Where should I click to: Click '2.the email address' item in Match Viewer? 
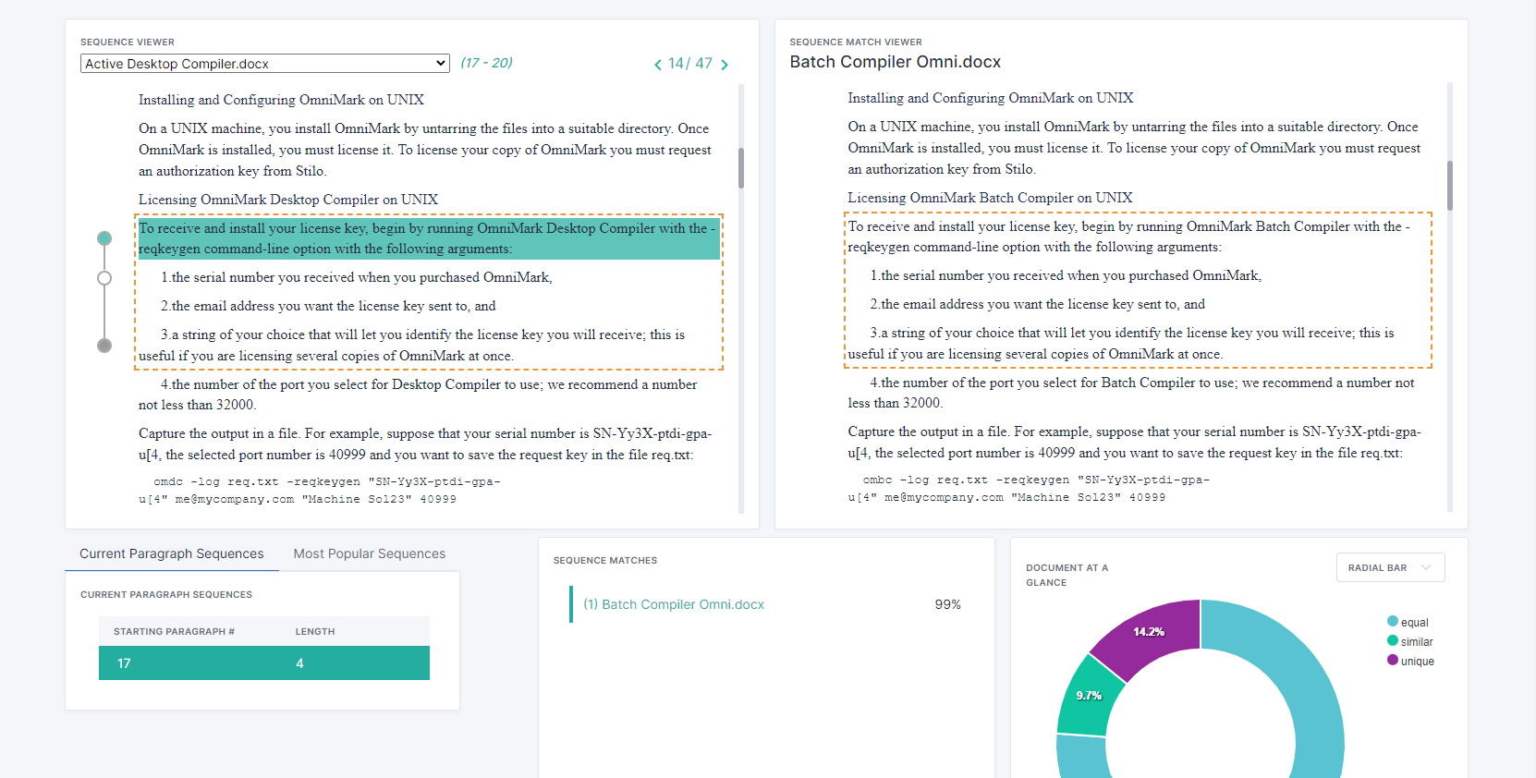click(x=1037, y=304)
